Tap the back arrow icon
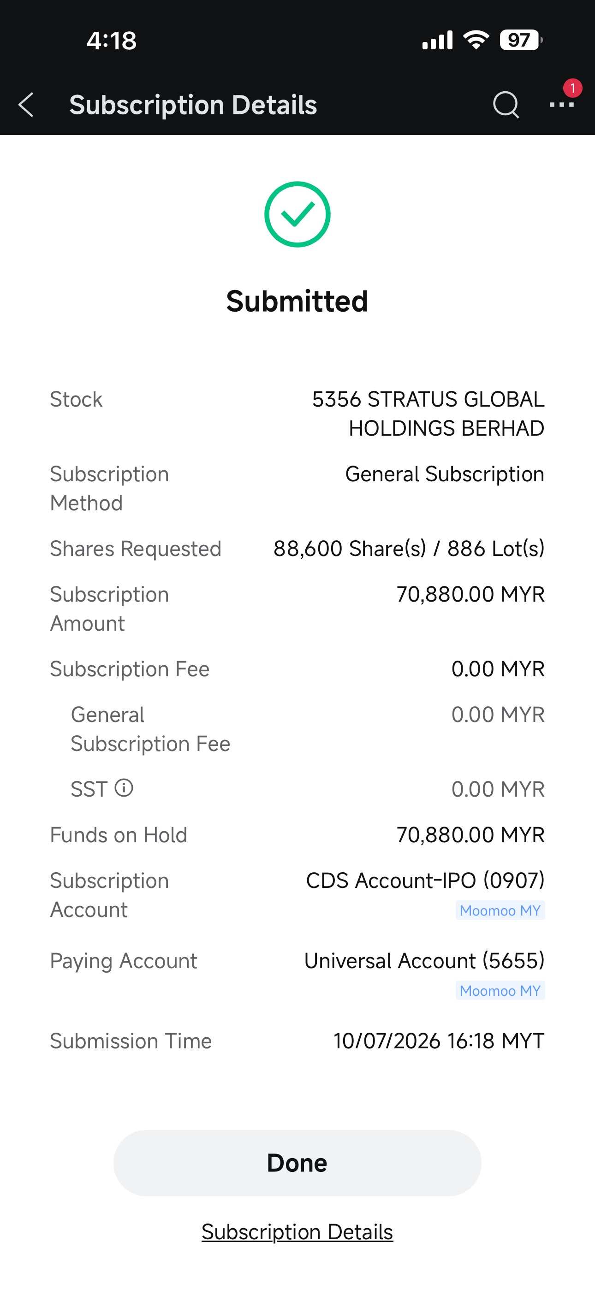 tap(26, 105)
